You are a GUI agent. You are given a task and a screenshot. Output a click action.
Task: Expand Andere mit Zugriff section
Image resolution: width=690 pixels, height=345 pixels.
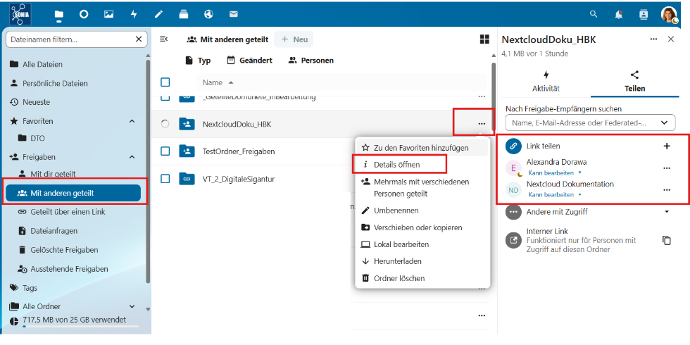click(666, 211)
